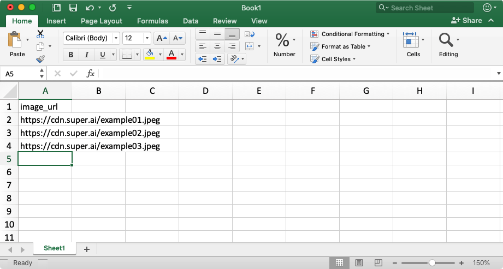This screenshot has width=503, height=269.
Task: Switch to the Data ribbon tab
Action: click(x=191, y=21)
